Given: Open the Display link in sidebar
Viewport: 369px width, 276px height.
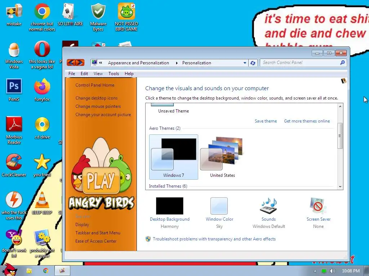Looking at the screenshot, I should pos(82,225).
